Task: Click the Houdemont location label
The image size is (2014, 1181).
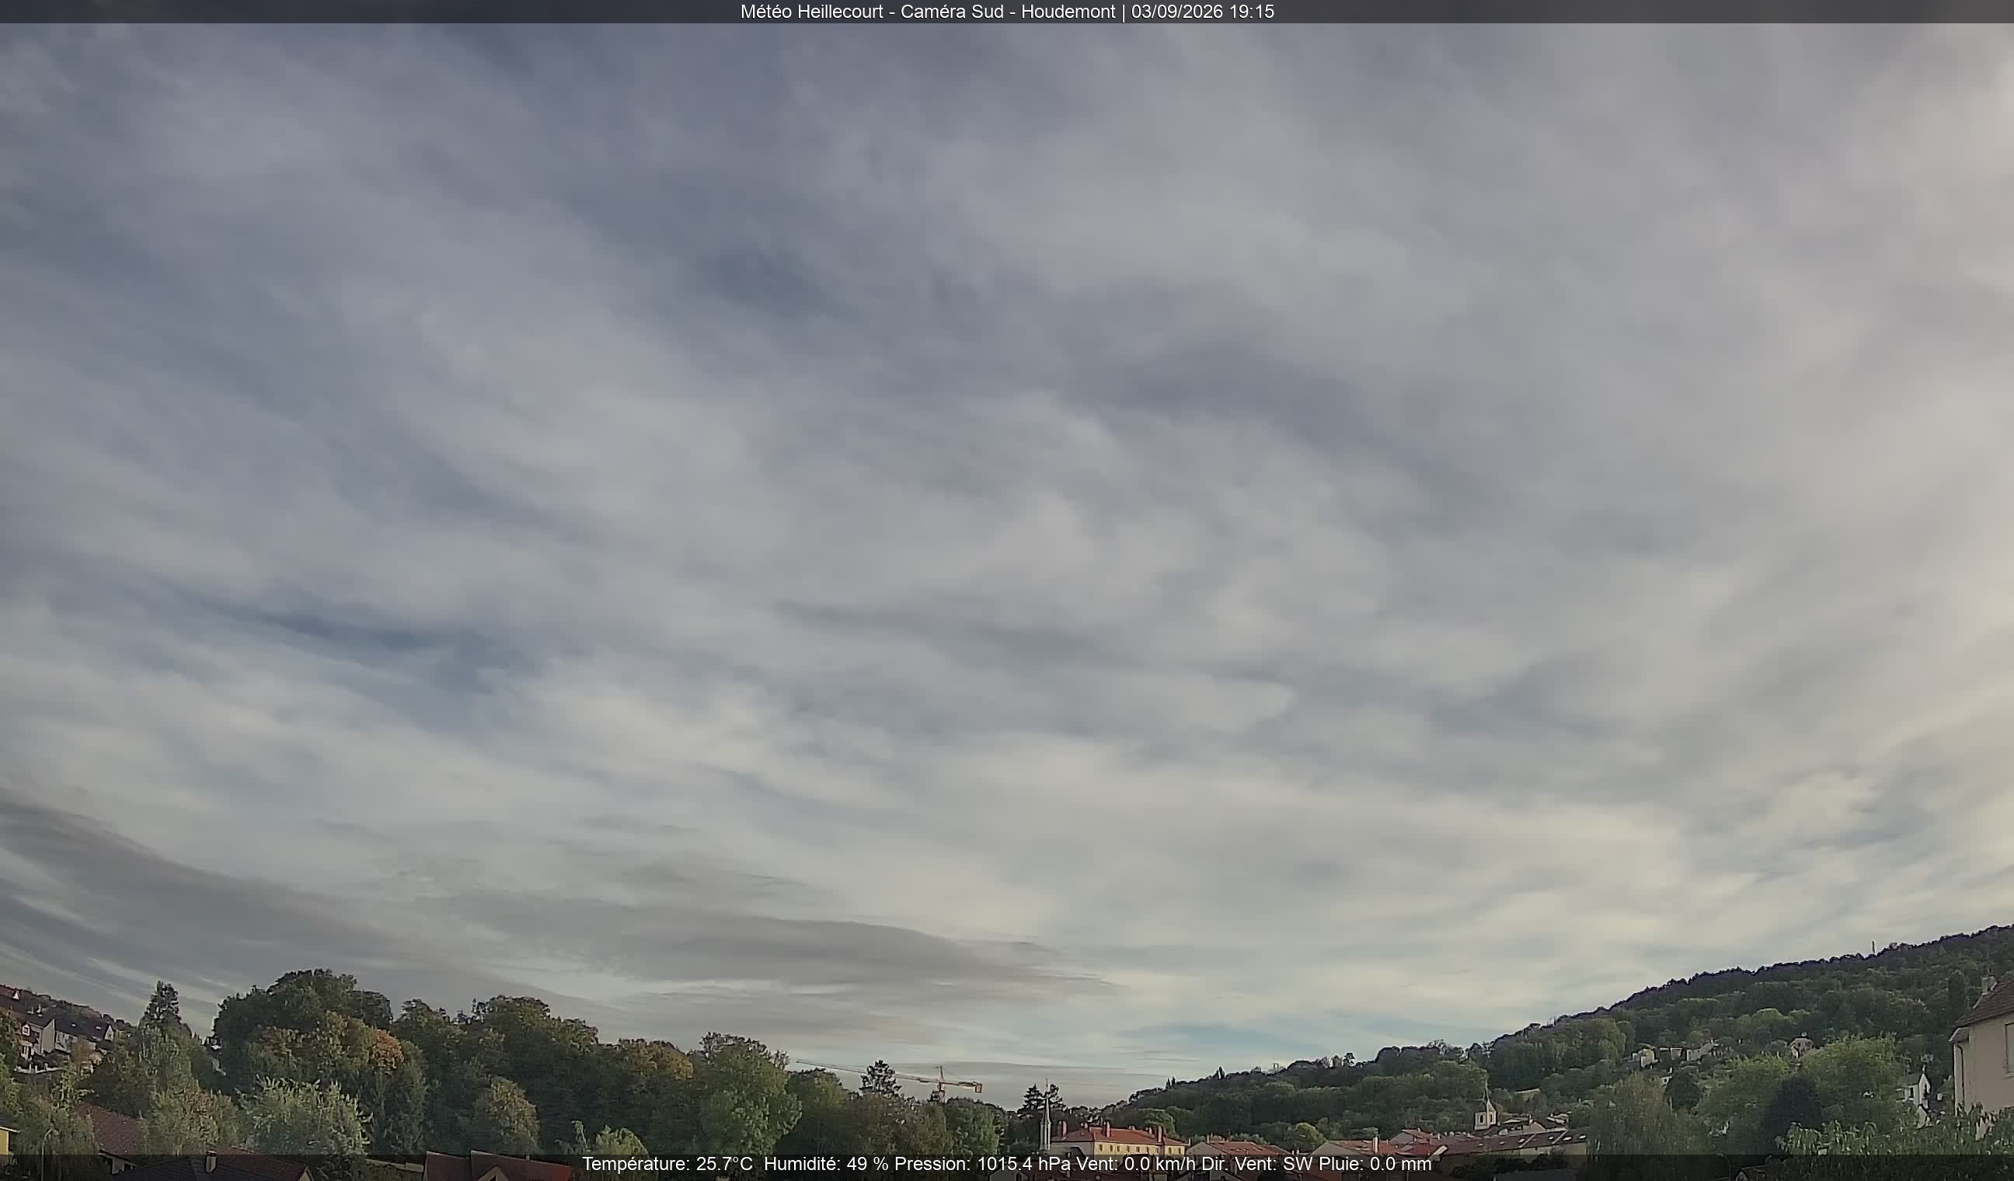Action: coord(1068,11)
